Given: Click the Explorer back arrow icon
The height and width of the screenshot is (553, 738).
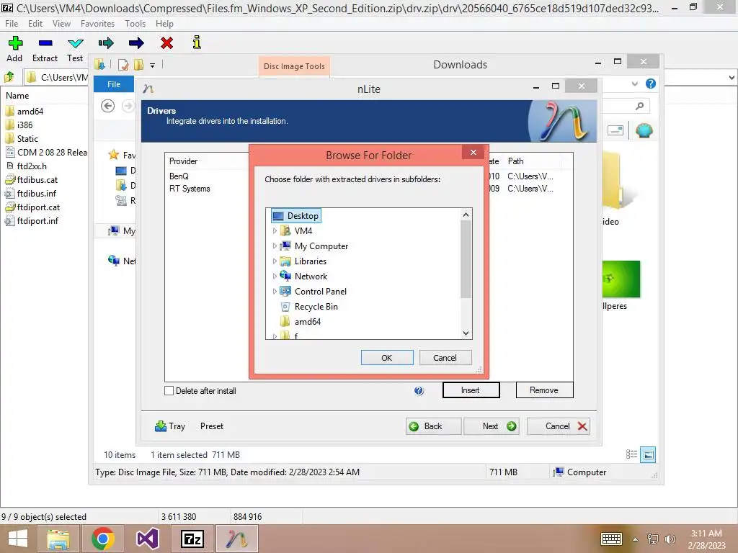Looking at the screenshot, I should (108, 106).
